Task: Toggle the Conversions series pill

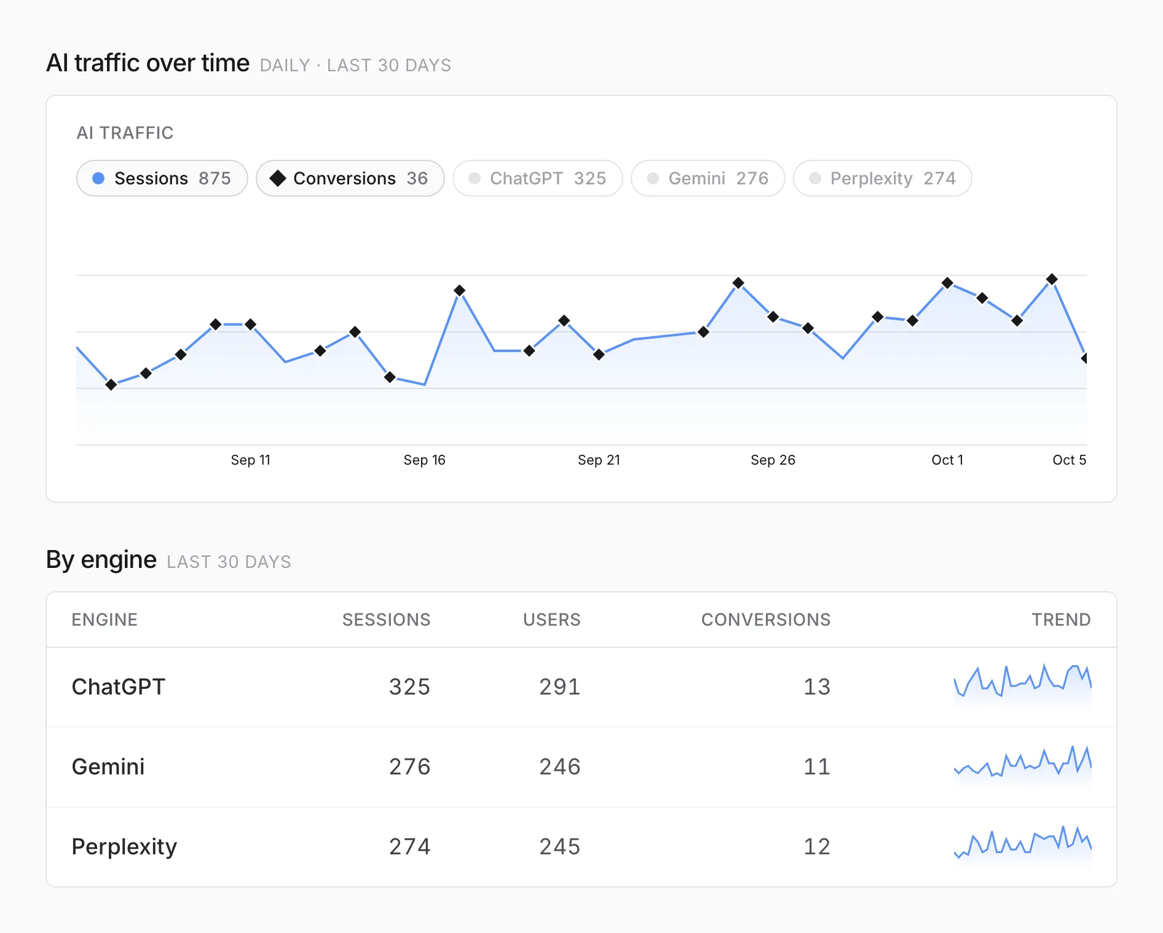Action: point(350,178)
